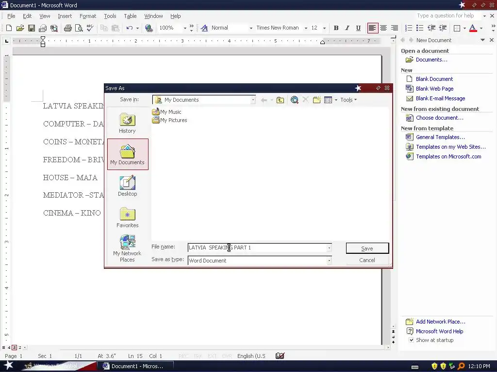Click the Print icon in the toolbar
The height and width of the screenshot is (372, 497).
pos(67,28)
